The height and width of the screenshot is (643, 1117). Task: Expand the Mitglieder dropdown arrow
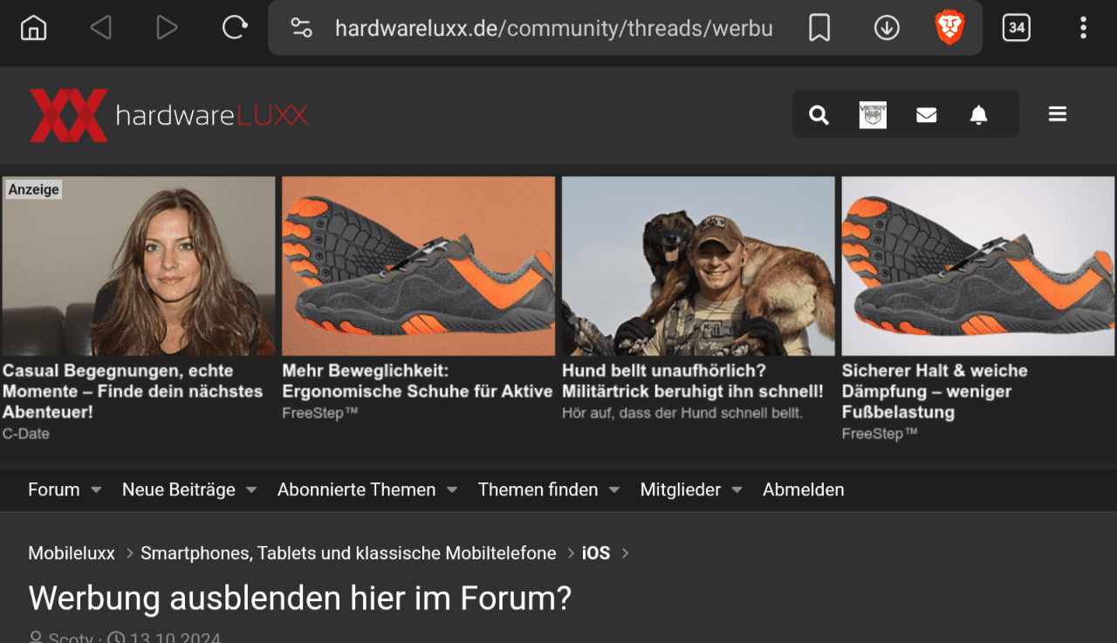click(737, 490)
